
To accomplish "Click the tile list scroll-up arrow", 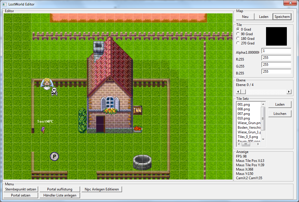I will pos(263,104).
